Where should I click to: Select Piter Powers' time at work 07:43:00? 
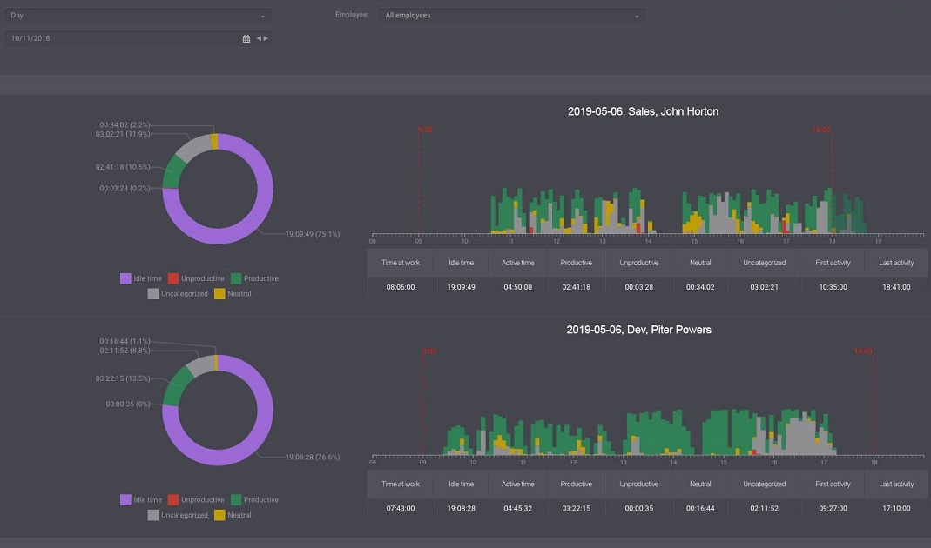click(x=401, y=508)
